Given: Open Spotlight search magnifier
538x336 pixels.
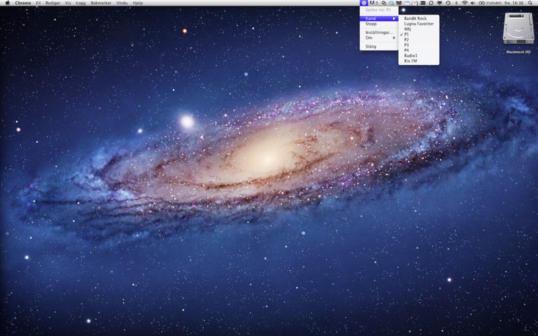Looking at the screenshot, I should point(530,3).
